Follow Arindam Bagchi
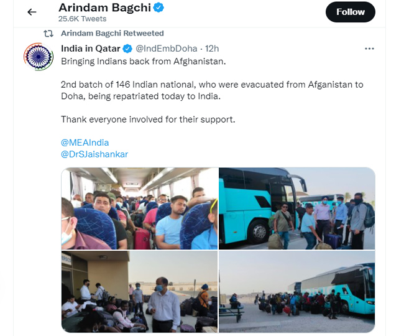The image size is (404, 336). pyautogui.click(x=351, y=12)
